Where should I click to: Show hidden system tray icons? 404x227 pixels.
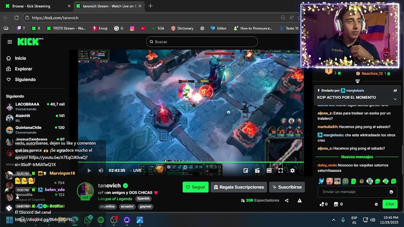coord(334,220)
